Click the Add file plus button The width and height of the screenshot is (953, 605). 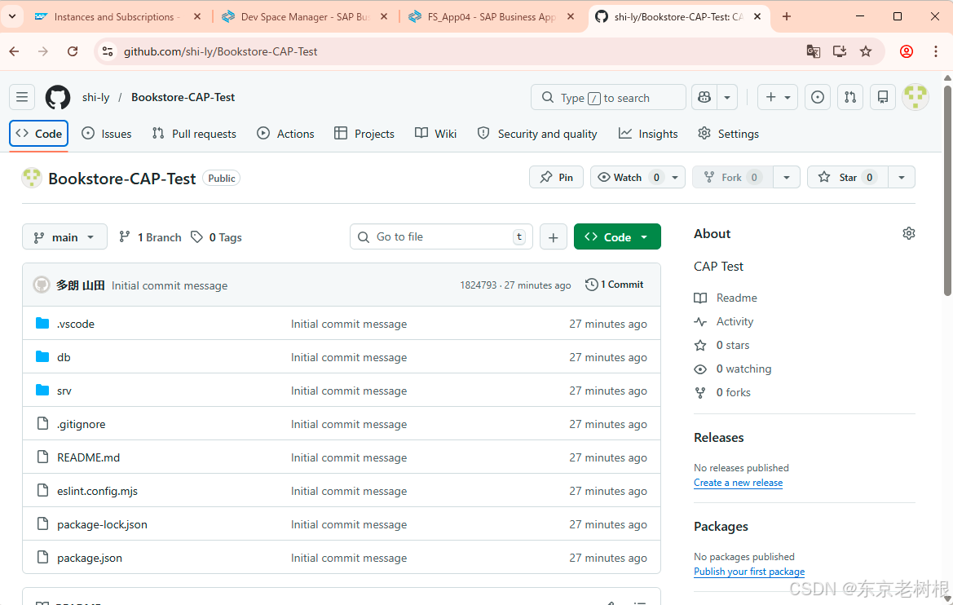(x=553, y=237)
